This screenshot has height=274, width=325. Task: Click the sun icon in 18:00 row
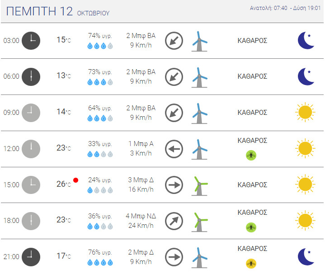point(305,221)
